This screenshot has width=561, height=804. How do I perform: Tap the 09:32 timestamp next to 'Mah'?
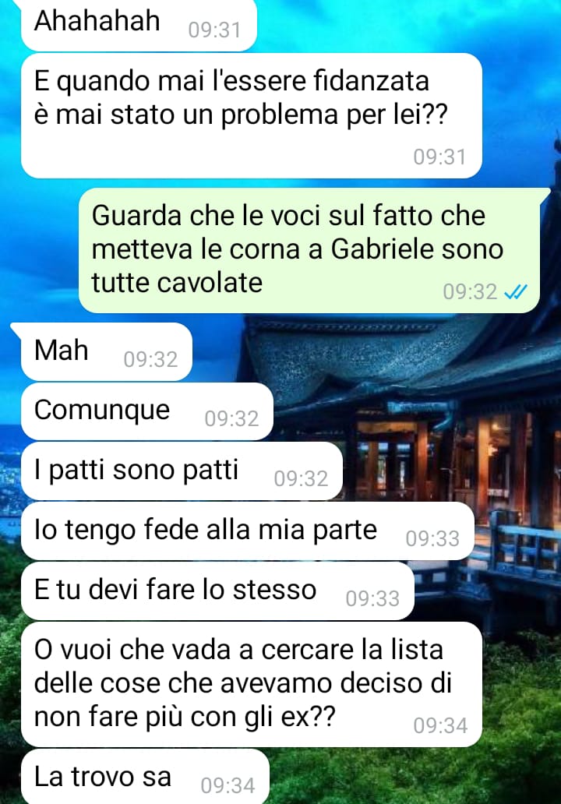pos(150,359)
